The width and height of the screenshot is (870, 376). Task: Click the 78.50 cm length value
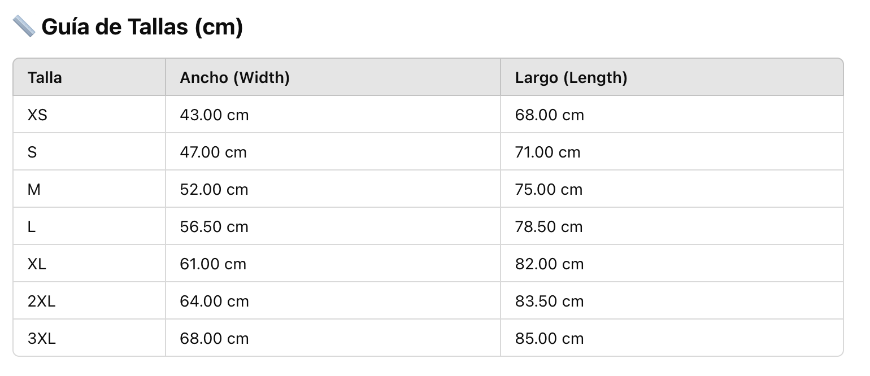[549, 226]
